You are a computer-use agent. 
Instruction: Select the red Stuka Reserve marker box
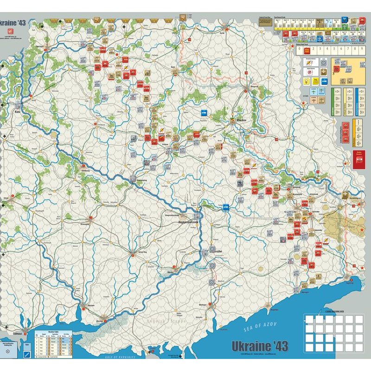(x=358, y=160)
